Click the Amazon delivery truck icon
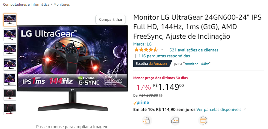This screenshot has width=268, height=129. point(175,120)
